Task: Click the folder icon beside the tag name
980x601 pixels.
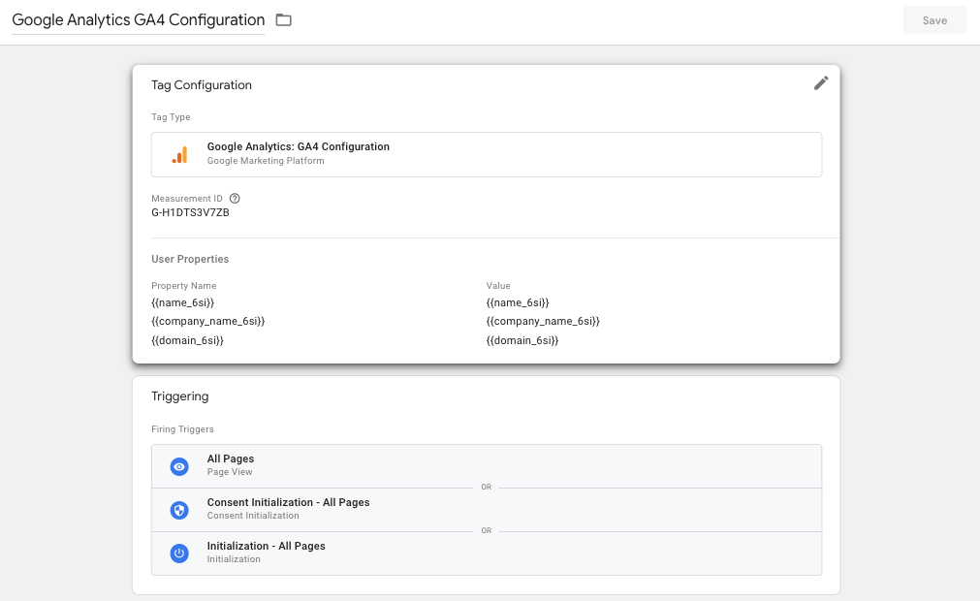Action: tap(284, 20)
